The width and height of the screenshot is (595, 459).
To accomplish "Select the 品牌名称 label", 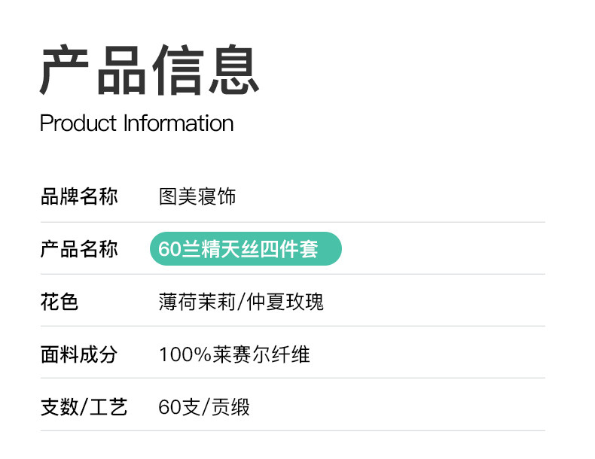I will click(x=79, y=197).
